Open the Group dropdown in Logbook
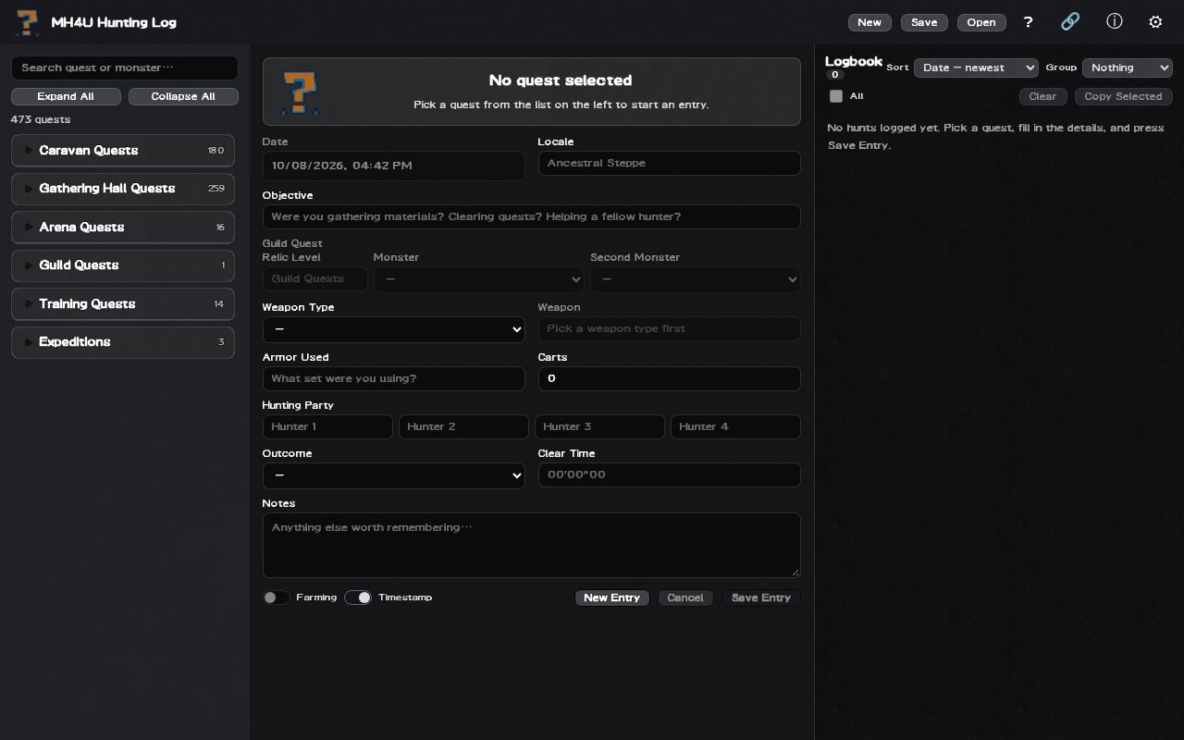Screen dimensions: 1184x740 pyautogui.click(x=1128, y=68)
